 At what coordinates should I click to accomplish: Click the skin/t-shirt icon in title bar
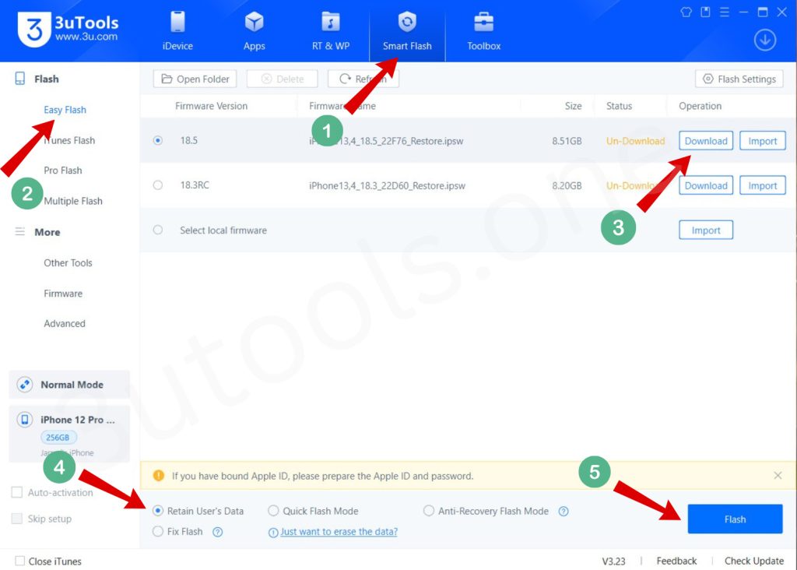click(686, 12)
